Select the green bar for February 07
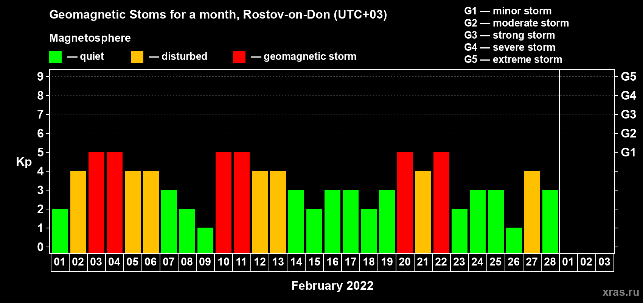This screenshot has width=643, height=303. (x=169, y=221)
